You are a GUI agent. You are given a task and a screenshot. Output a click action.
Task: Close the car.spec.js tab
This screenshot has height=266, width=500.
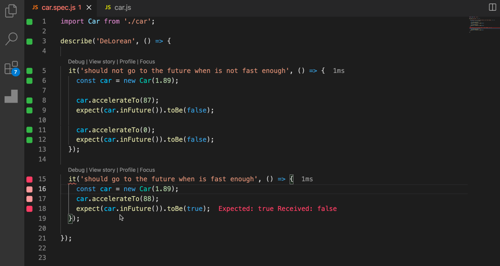point(89,8)
